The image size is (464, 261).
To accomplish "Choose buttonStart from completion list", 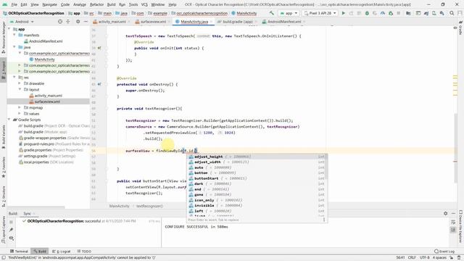I will click(257, 178).
